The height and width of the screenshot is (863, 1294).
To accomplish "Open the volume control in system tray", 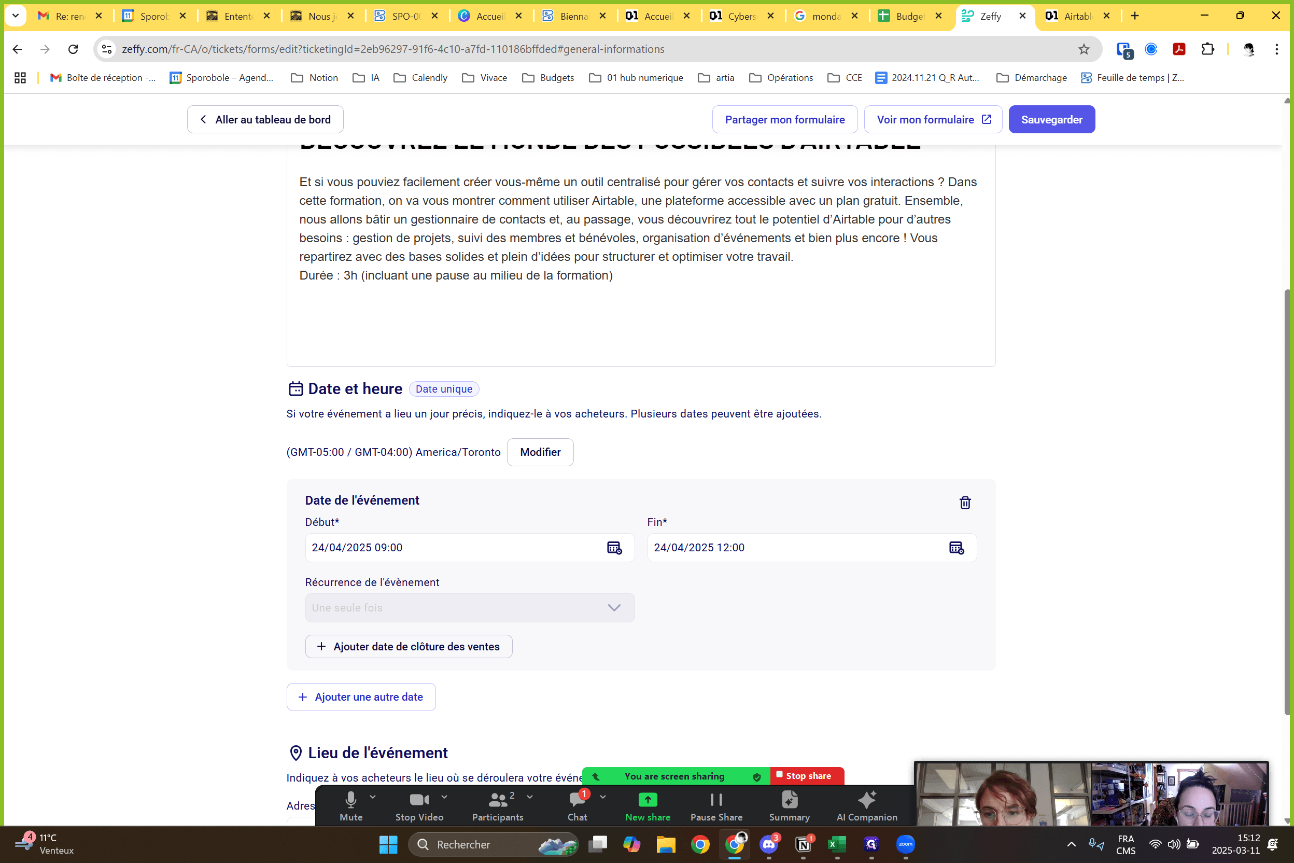I will click(x=1174, y=844).
